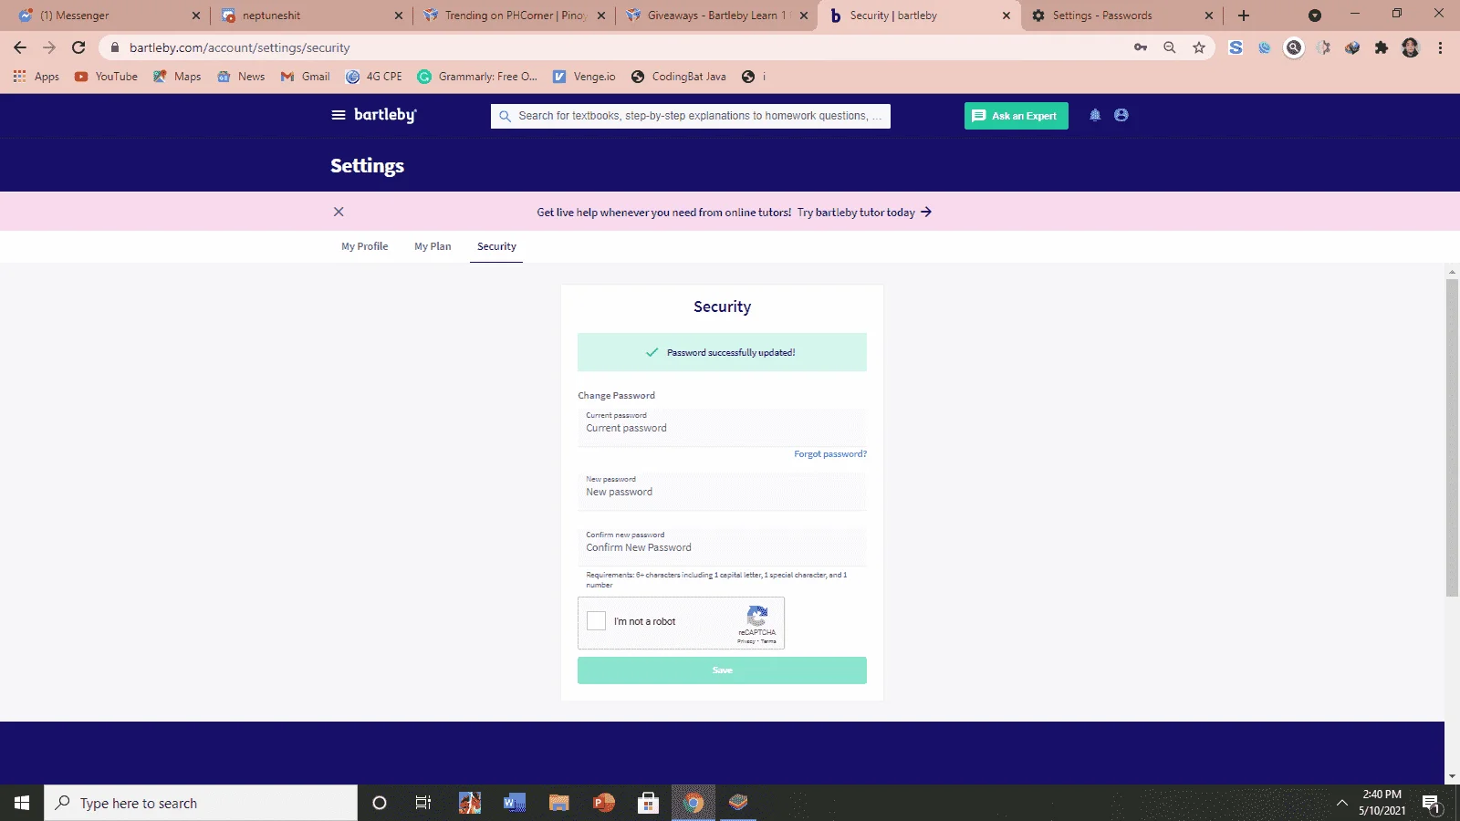The width and height of the screenshot is (1460, 821).
Task: Open File Explorer from the taskbar
Action: [x=559, y=803]
